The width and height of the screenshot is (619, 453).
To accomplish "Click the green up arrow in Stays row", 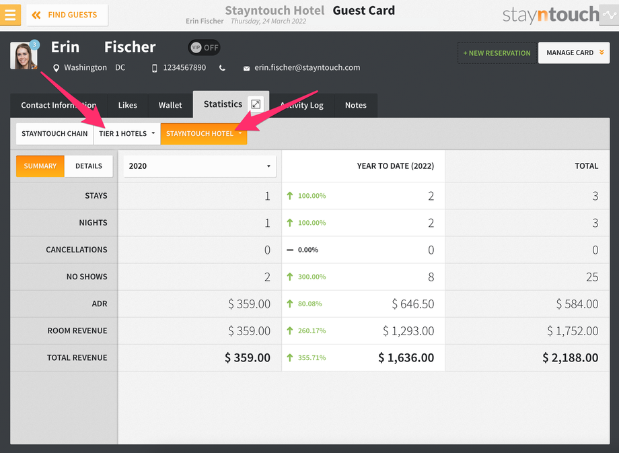I will pos(290,196).
